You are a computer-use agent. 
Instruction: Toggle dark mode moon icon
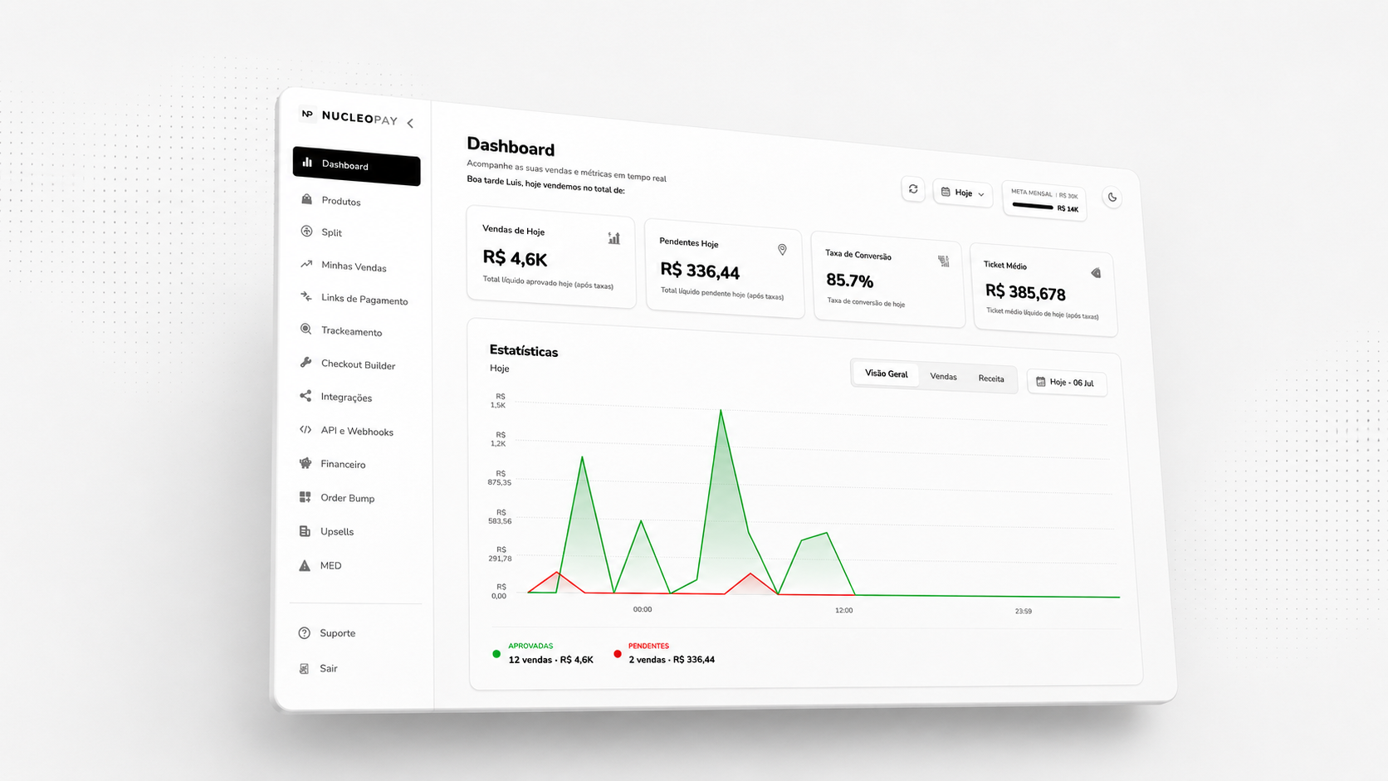1112,198
